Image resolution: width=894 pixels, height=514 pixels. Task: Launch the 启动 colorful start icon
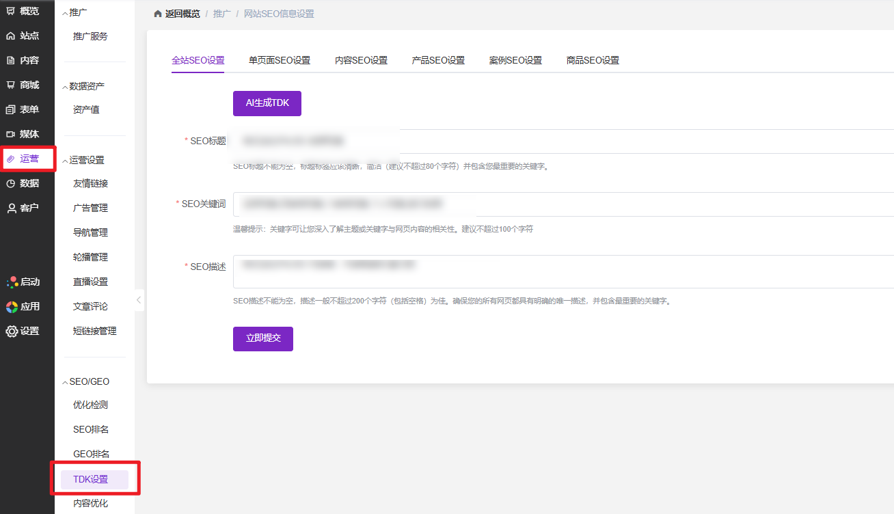[12, 282]
